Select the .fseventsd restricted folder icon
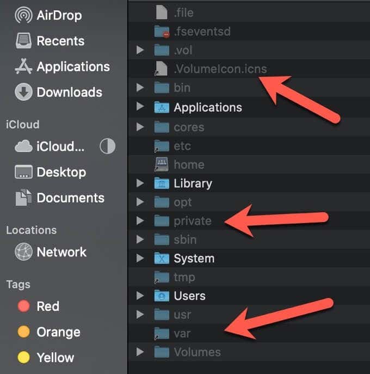The image size is (370, 374). pyautogui.click(x=162, y=32)
